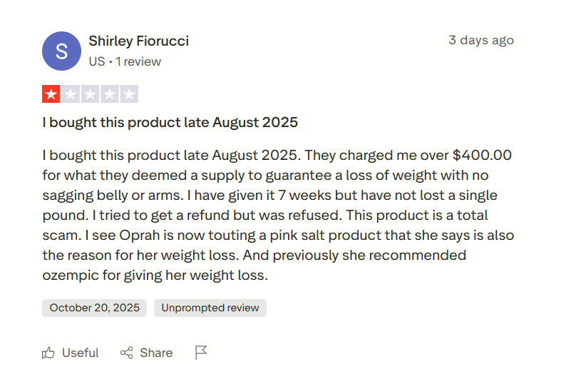566x377 pixels.
Task: Click the Share network icon
Action: tap(127, 353)
